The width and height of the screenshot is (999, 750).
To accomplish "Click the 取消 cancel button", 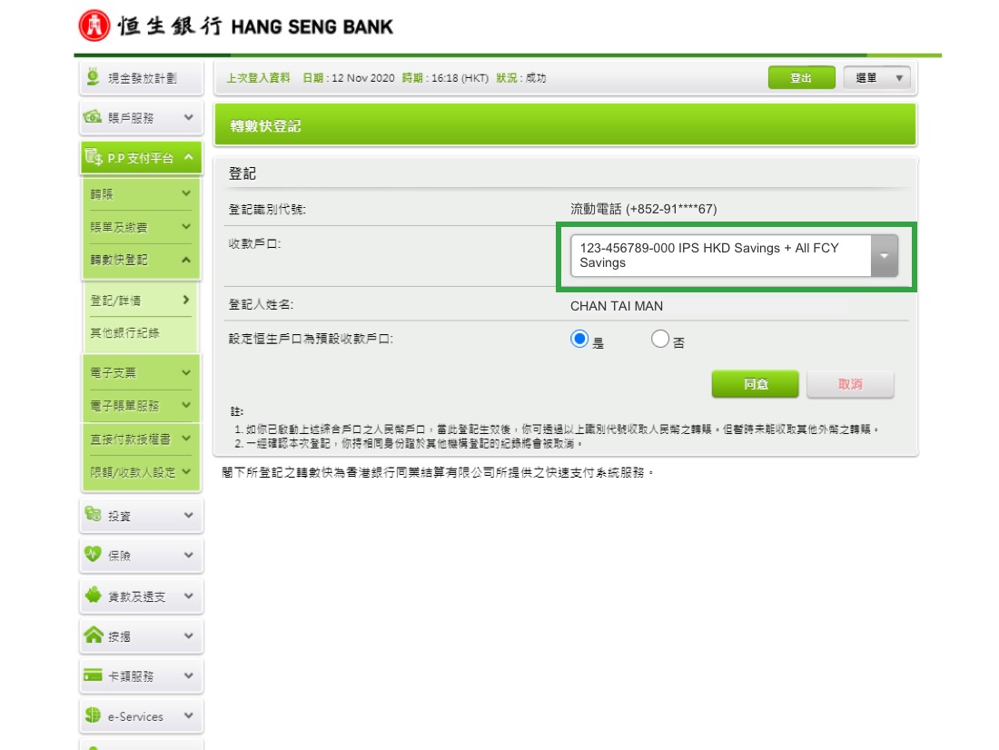I will 850,384.
